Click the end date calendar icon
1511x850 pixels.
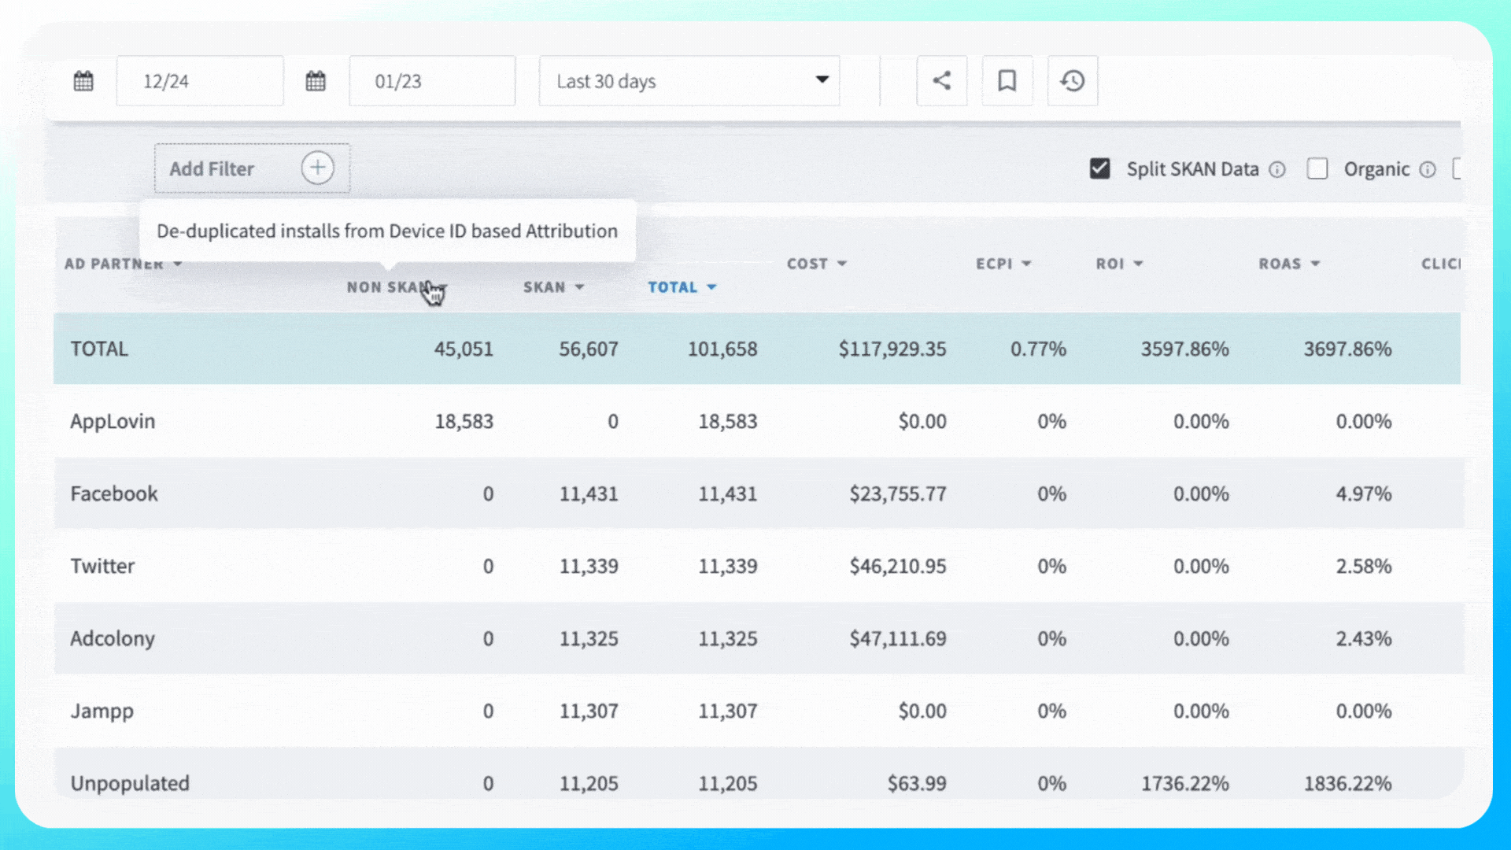pyautogui.click(x=316, y=81)
